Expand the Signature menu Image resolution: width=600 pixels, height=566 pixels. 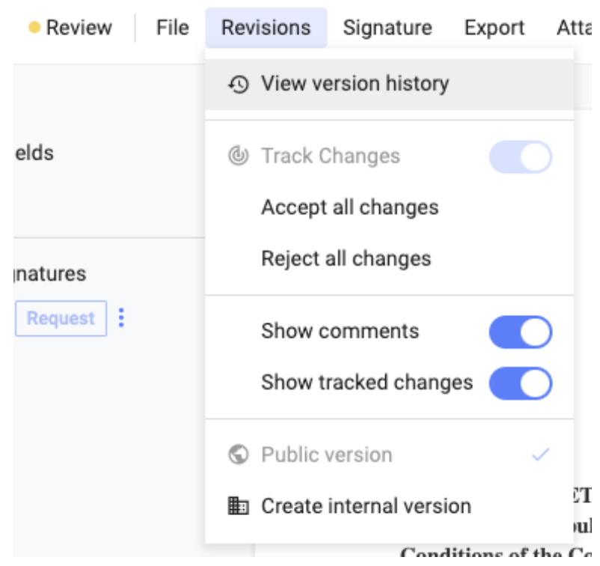pyautogui.click(x=388, y=28)
